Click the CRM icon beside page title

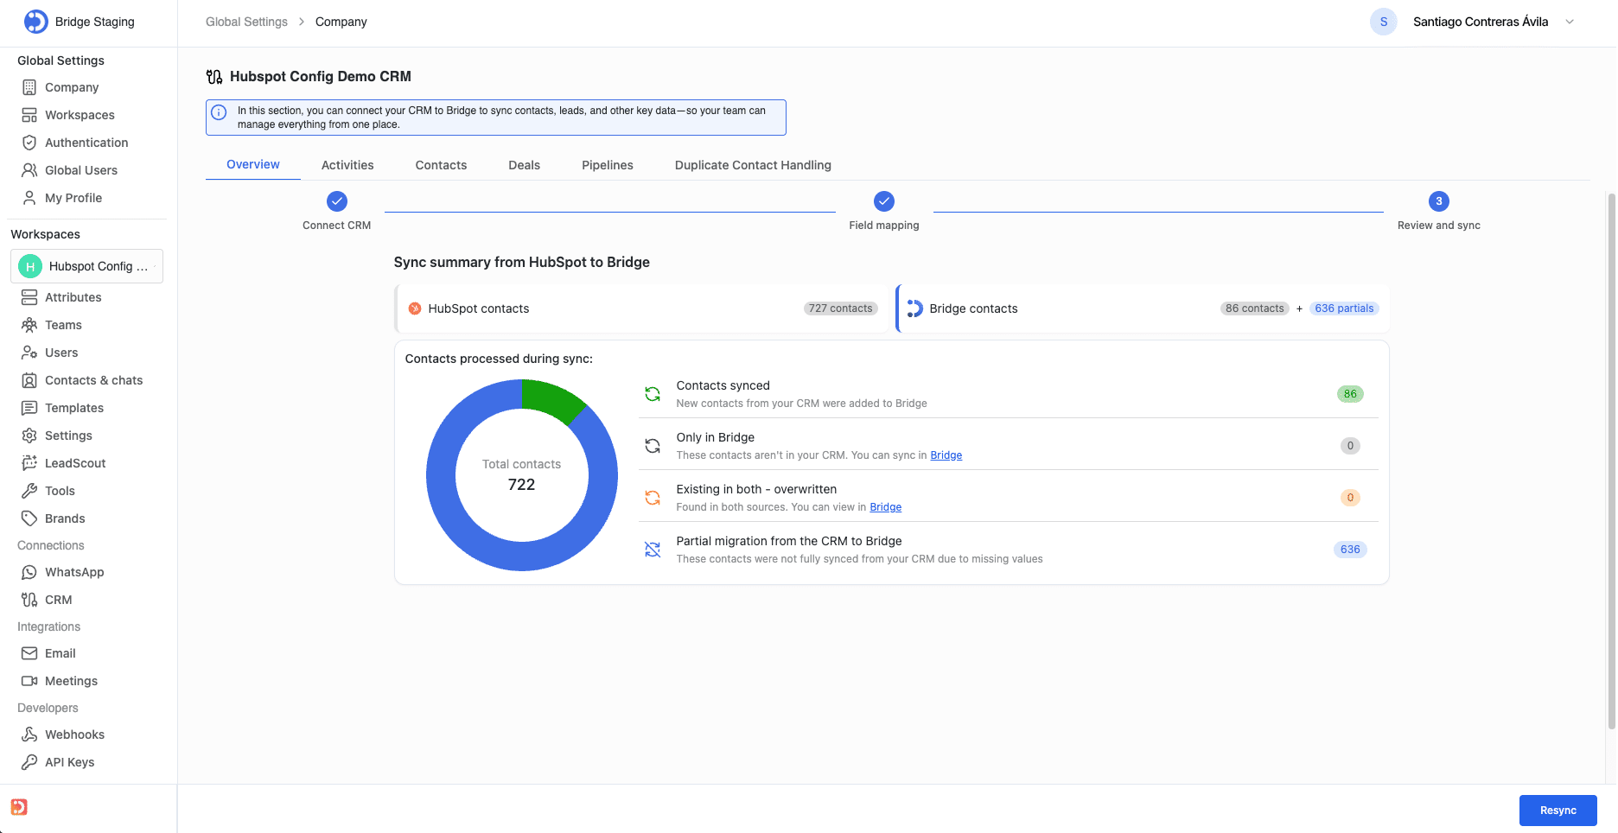tap(214, 77)
